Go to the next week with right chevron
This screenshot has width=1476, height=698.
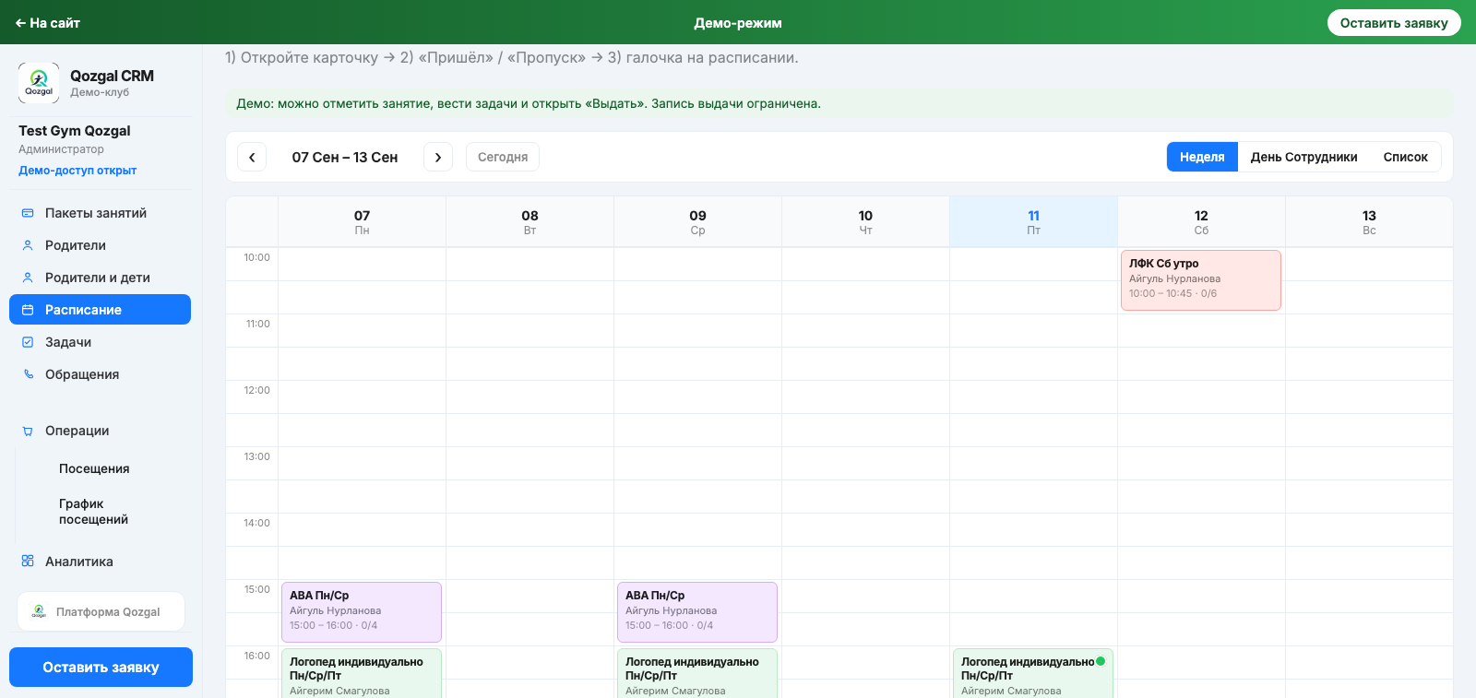click(438, 157)
